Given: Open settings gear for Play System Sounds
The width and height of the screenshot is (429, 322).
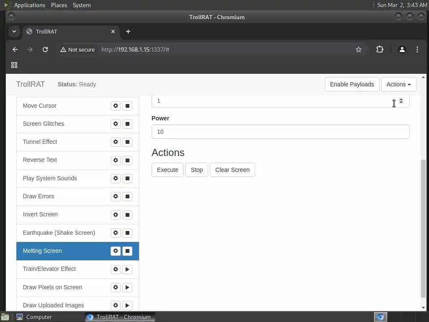Looking at the screenshot, I should pos(116,178).
